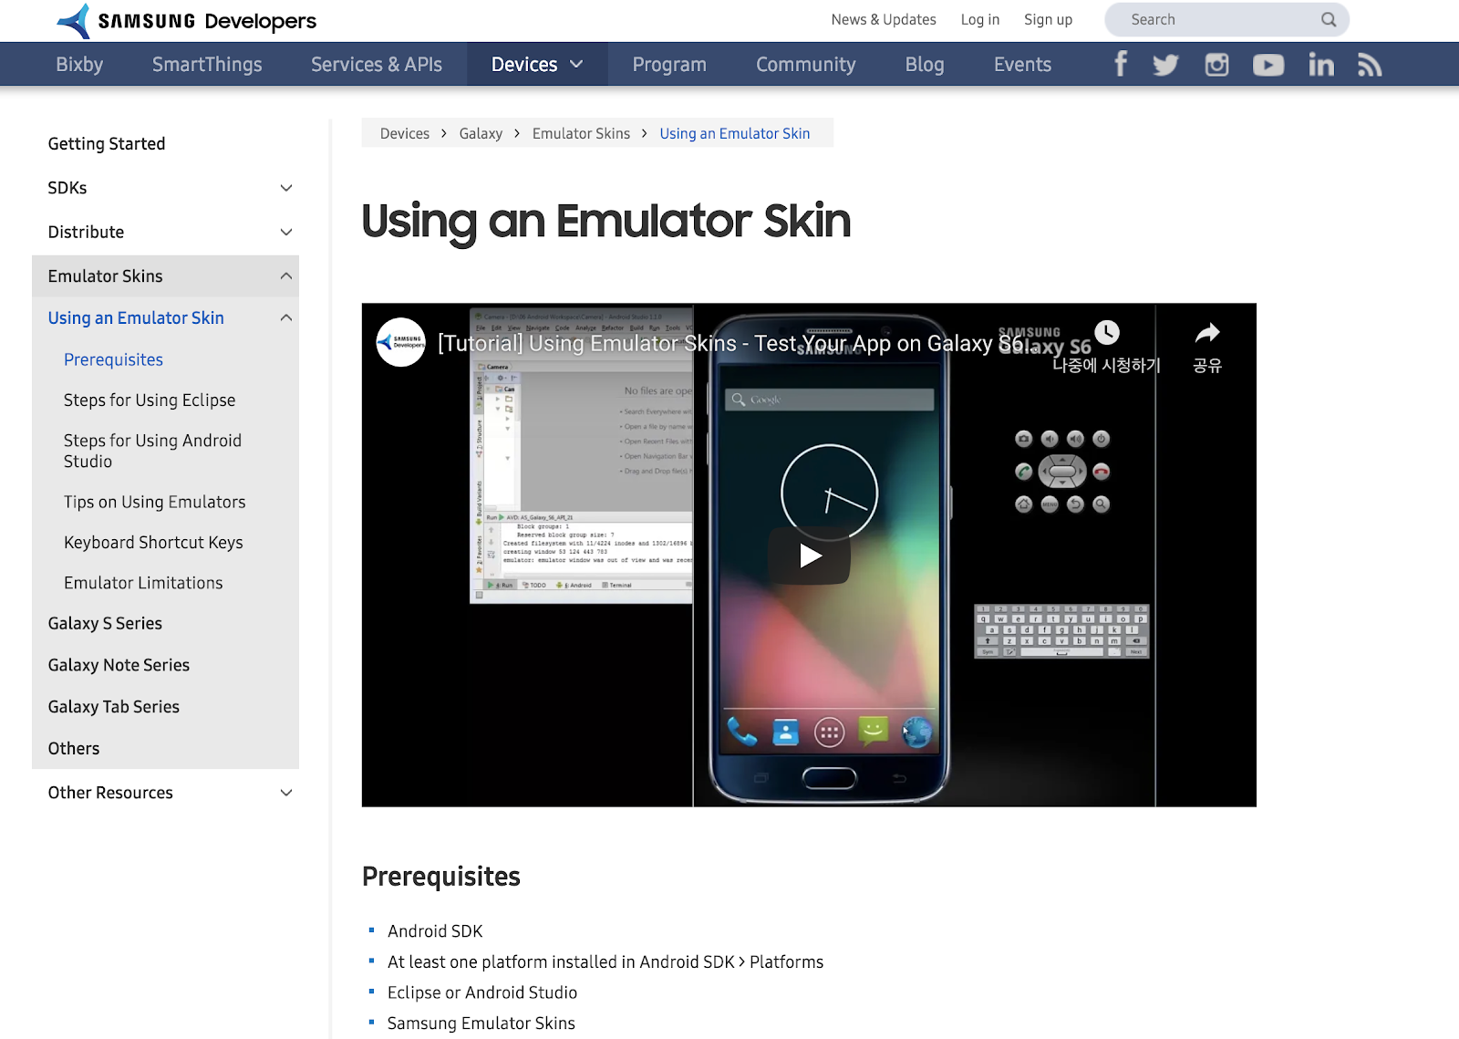Click the Log in link

980,19
